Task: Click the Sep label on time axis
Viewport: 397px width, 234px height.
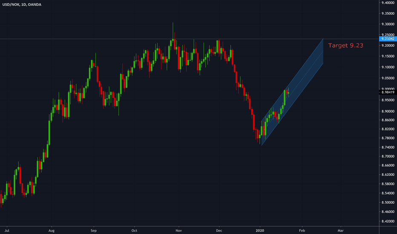Action: pos(94,230)
